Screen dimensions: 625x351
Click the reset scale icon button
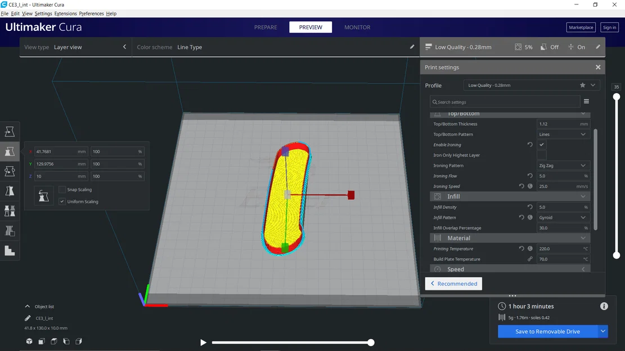pos(43,196)
